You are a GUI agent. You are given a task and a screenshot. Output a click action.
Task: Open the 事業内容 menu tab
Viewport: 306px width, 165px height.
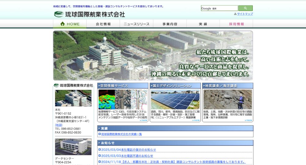(x=170, y=24)
